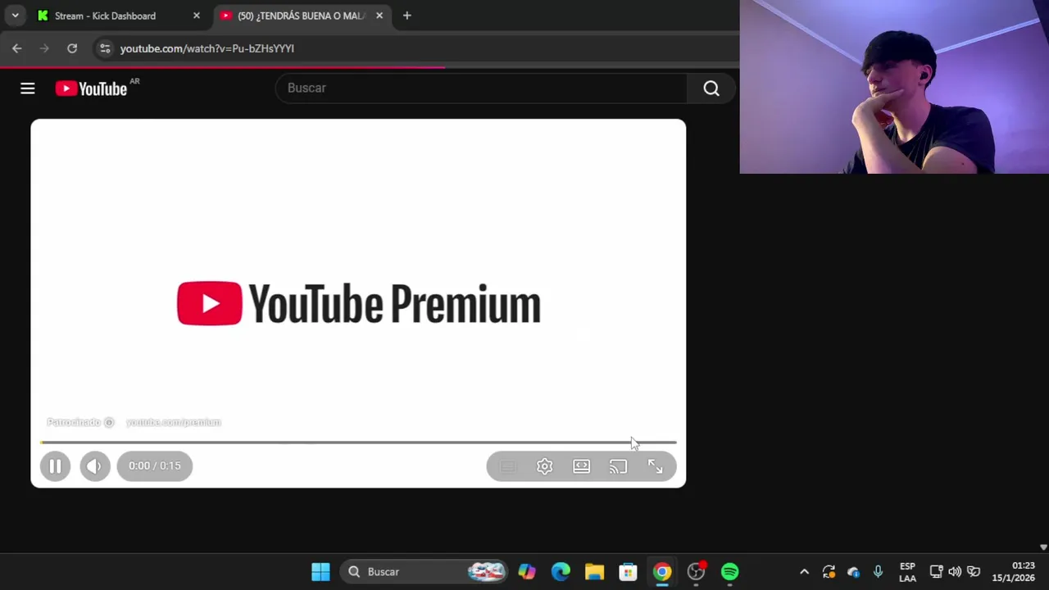Screen dimensions: 1049x590
Task: Click the page scroll down arrow
Action: point(1043,547)
